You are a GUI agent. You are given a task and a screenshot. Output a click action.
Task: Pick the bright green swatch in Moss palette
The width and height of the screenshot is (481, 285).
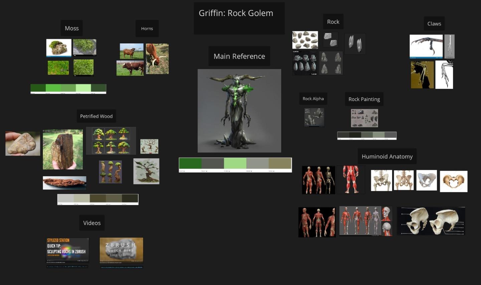coord(53,88)
